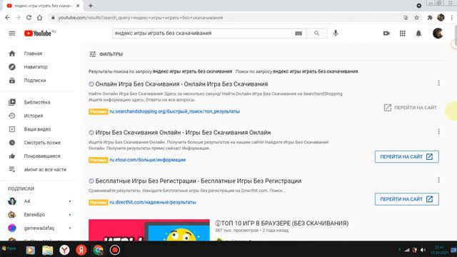The image size is (457, 257).
Task: Open the on-screen keyboard icon in search box
Action: (298, 34)
